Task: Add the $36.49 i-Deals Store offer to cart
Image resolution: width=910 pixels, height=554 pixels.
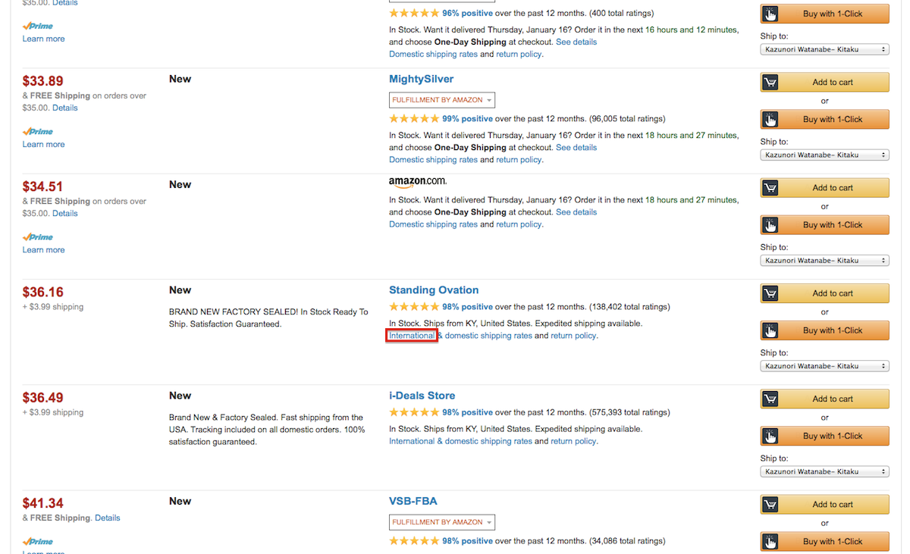Action: (824, 399)
